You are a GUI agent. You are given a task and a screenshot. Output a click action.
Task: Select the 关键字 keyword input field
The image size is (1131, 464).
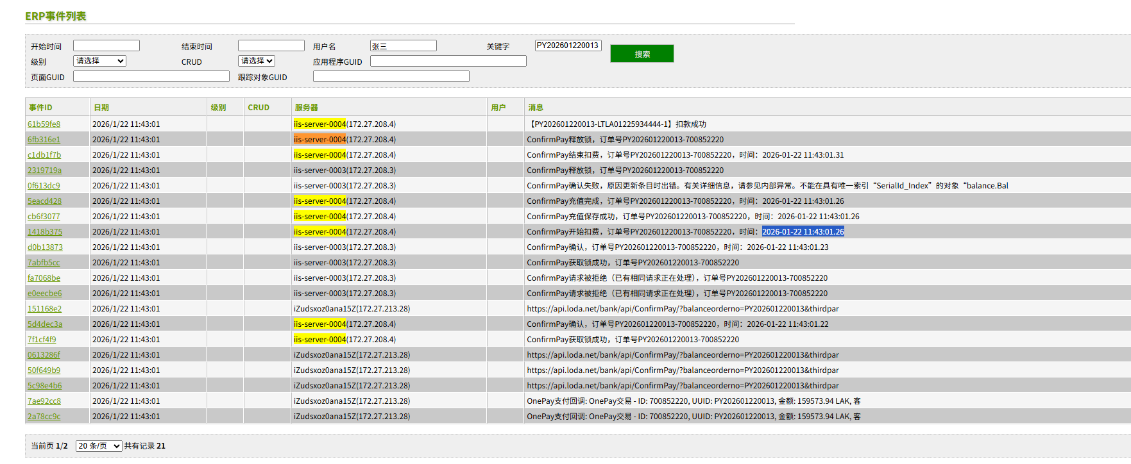tap(568, 46)
